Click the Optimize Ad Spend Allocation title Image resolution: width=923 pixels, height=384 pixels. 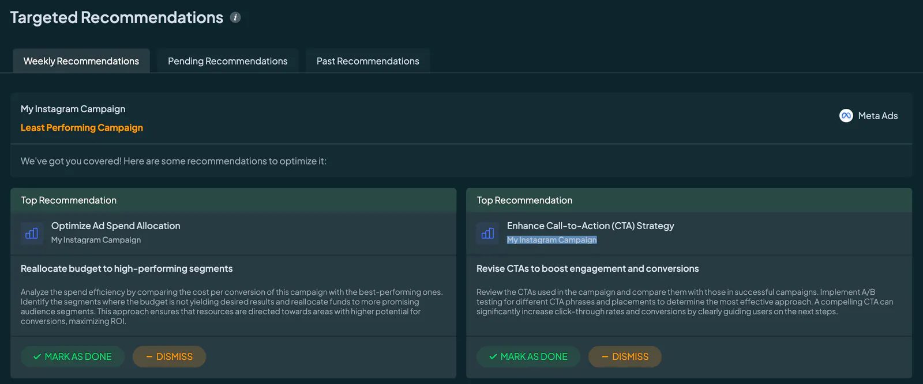(116, 226)
